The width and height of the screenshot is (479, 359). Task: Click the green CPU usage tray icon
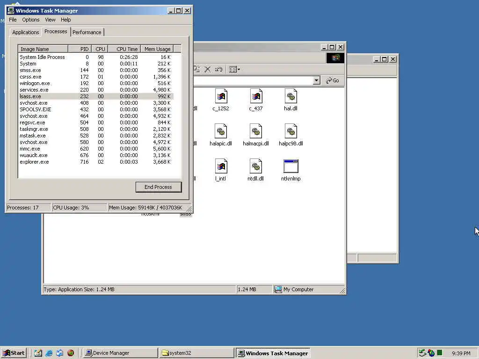440,353
